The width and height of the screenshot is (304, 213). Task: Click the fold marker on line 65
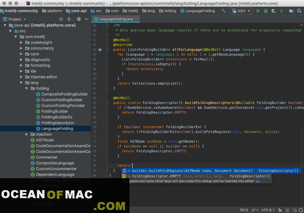tap(107, 103)
